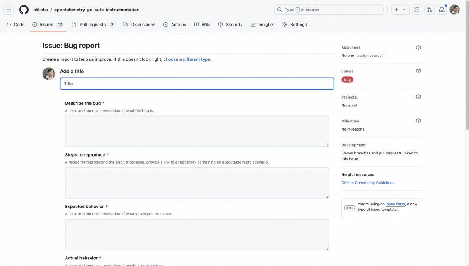Click the page vertical scrollbar

[467, 66]
